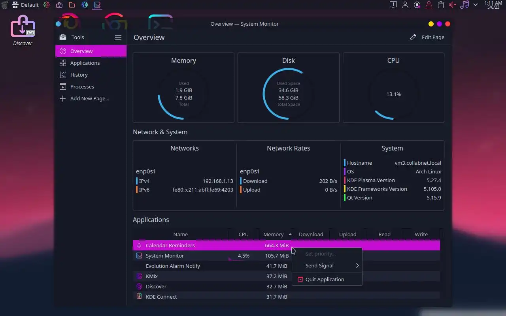The width and height of the screenshot is (506, 316).
Task: Open the application launcher in top panel
Action: point(5,5)
